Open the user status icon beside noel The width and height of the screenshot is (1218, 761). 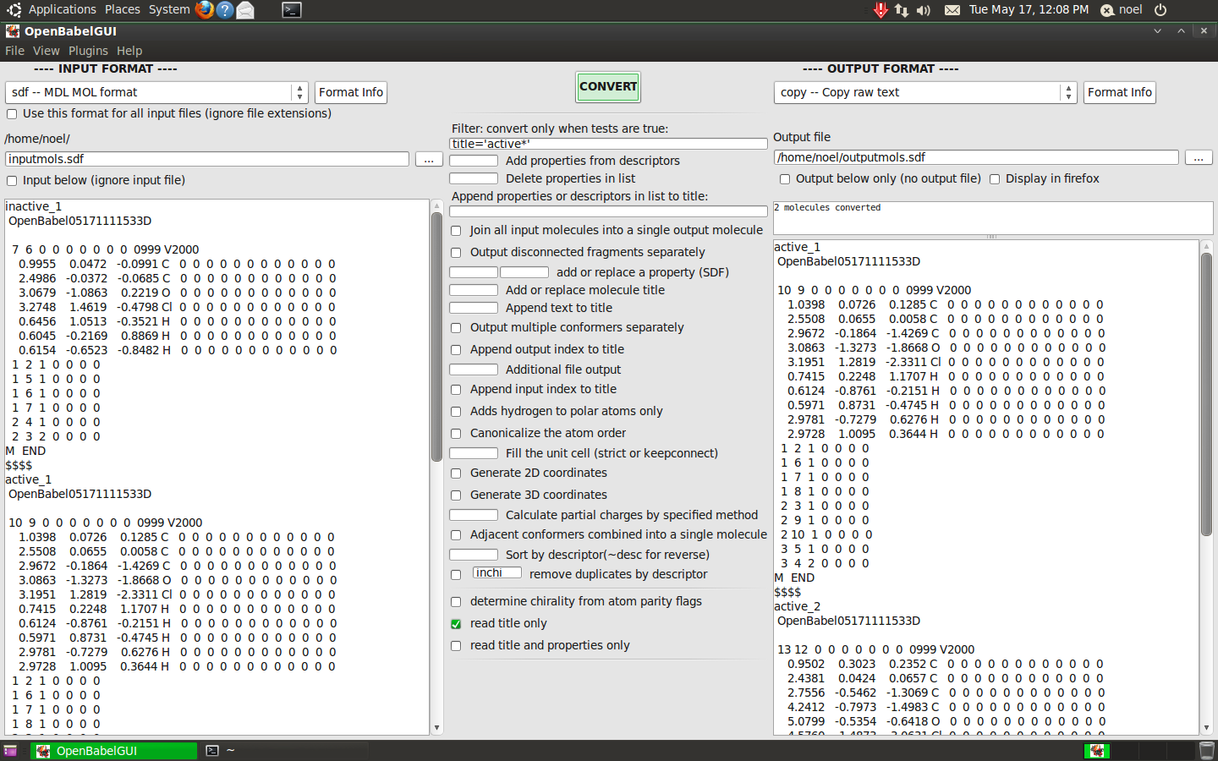pos(1107,10)
